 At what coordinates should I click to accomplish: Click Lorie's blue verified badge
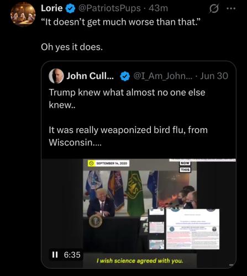70,9
